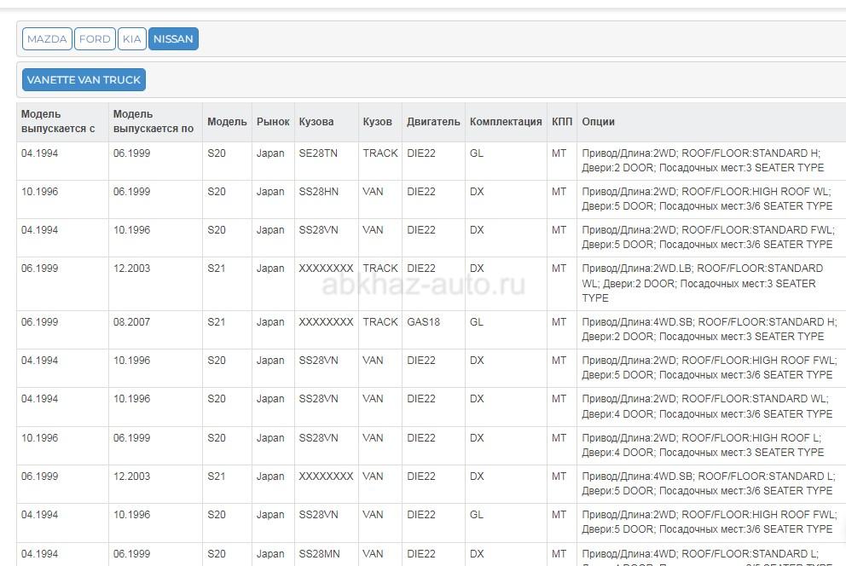Click the 'Модель выпускается с' column header
The image size is (846, 566).
(58, 121)
